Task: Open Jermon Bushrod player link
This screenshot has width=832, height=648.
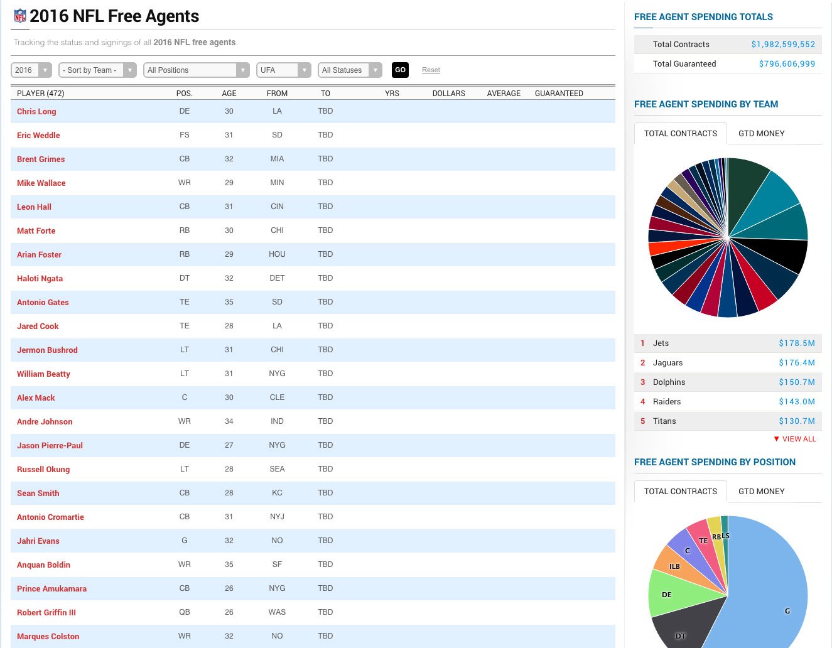Action: (x=47, y=350)
